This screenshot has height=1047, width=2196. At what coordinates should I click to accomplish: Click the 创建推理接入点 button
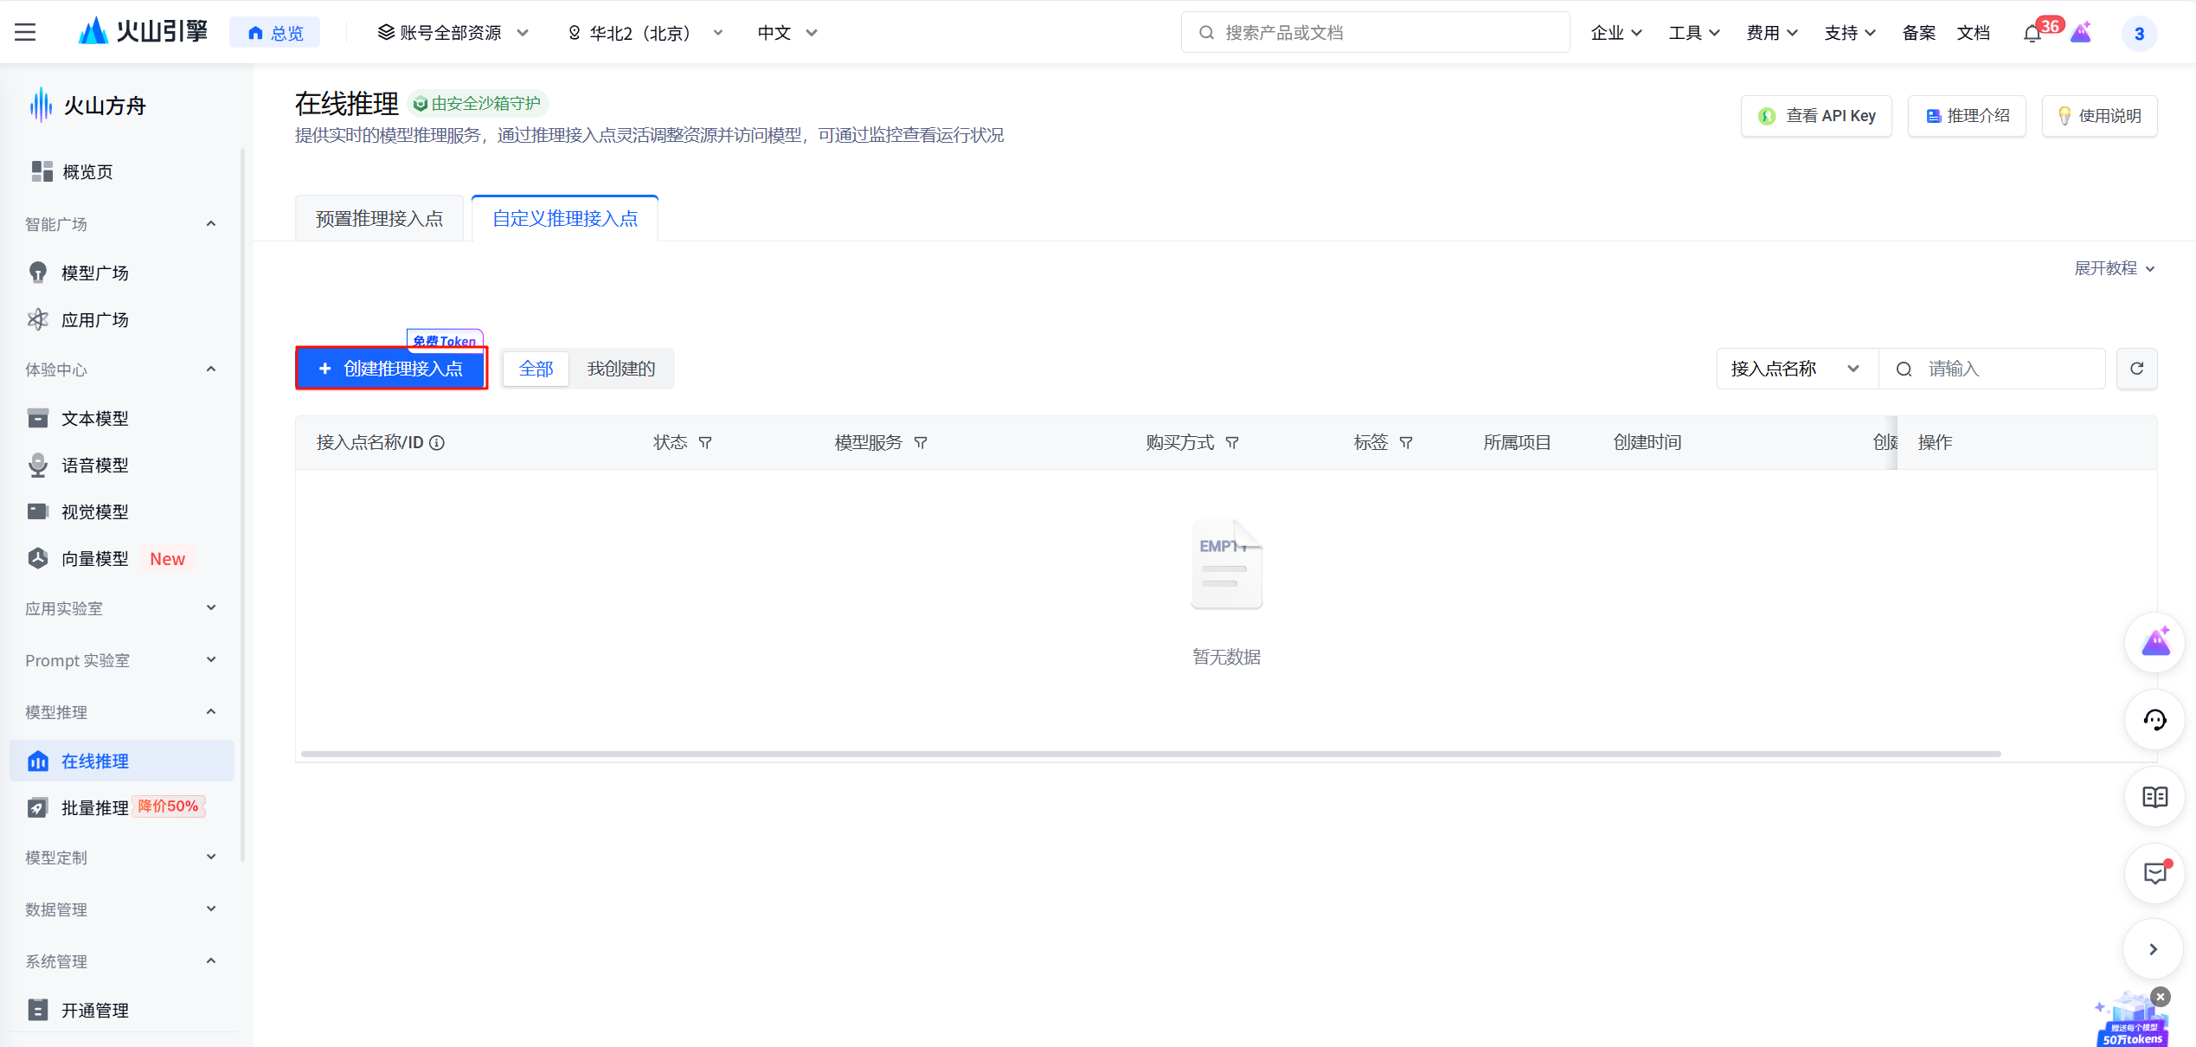(x=391, y=369)
